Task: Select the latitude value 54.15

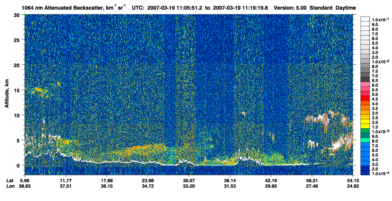Action: 353,181
